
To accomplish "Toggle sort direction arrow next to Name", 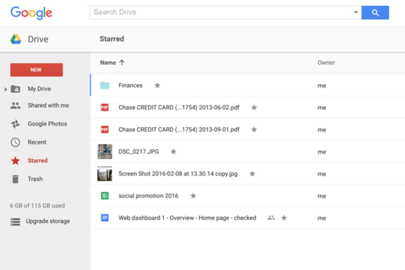I will [x=122, y=63].
